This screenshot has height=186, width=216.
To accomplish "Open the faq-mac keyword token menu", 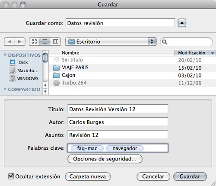I will pyautogui.click(x=101, y=148).
